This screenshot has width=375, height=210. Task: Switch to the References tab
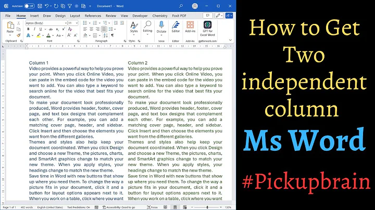[93, 16]
